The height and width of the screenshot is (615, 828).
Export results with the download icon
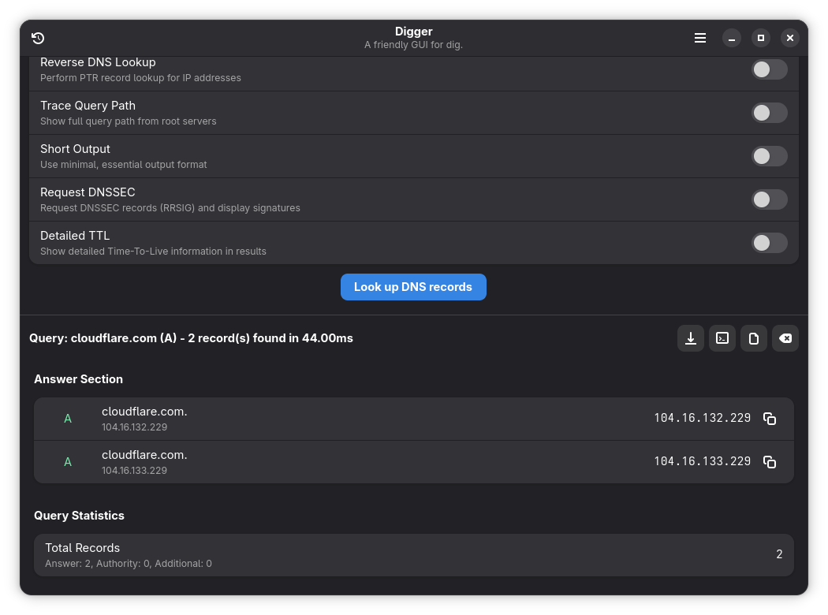tap(691, 338)
